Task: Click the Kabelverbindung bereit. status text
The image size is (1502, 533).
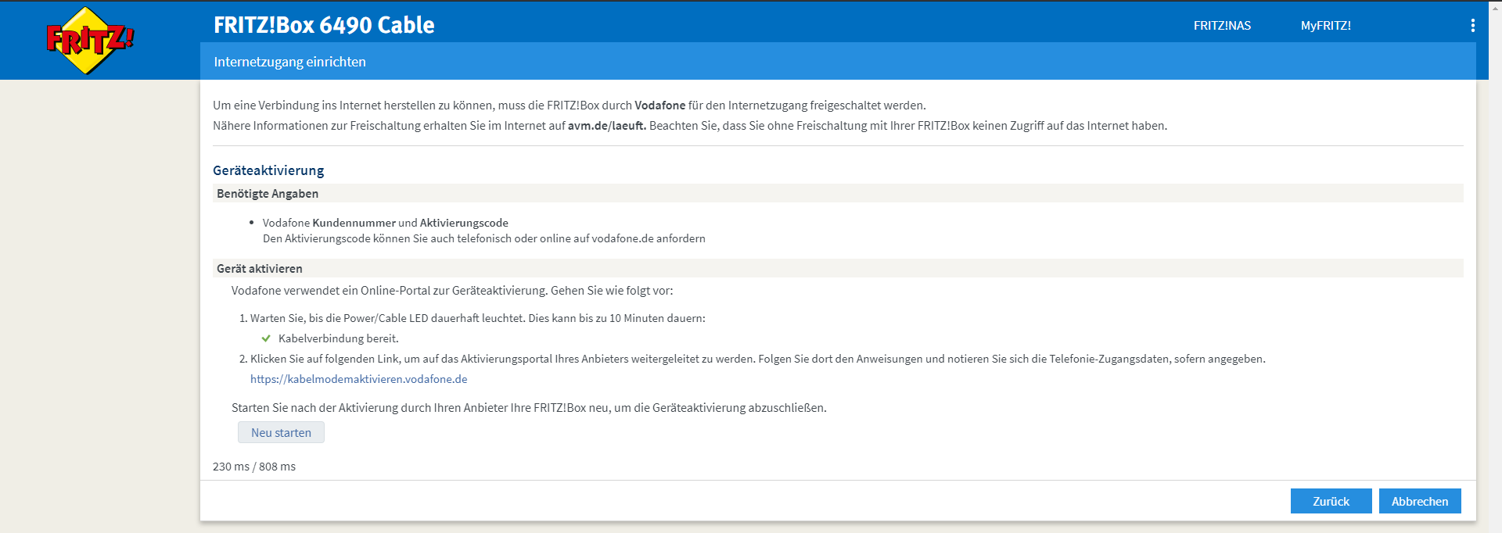Action: (x=339, y=338)
